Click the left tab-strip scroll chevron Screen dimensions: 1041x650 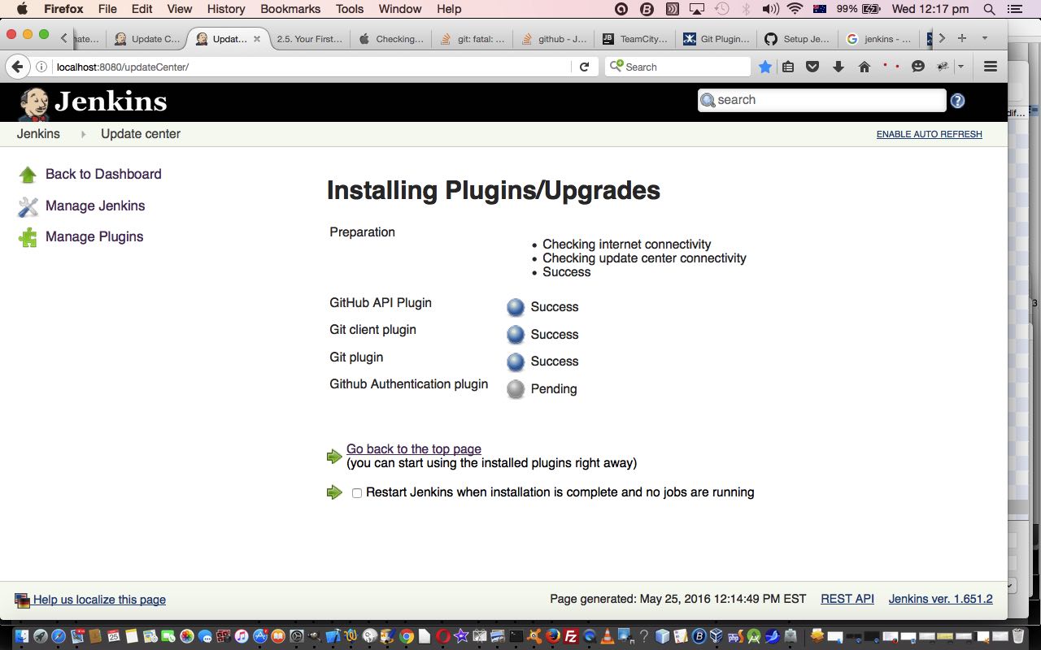click(x=64, y=38)
